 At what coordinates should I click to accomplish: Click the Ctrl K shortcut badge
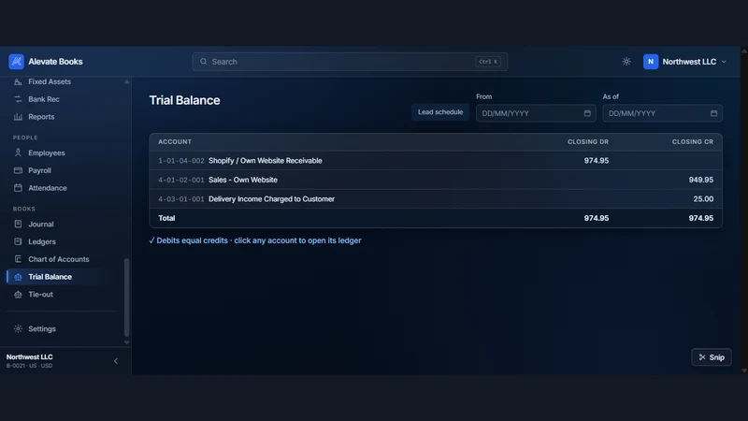point(488,62)
